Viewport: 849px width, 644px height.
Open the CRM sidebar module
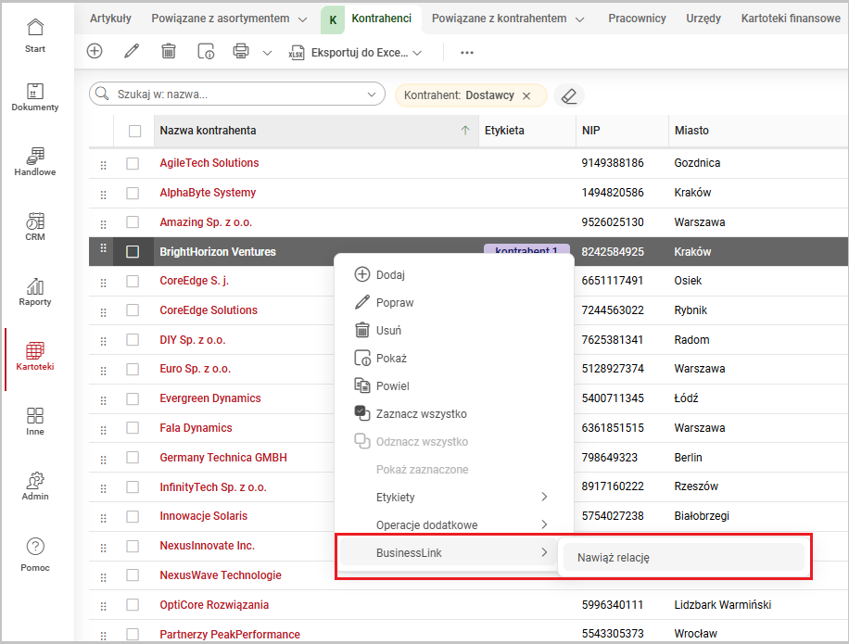[35, 227]
